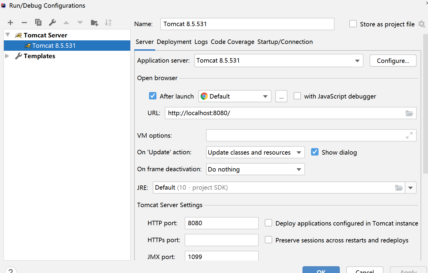Image resolution: width=428 pixels, height=273 pixels.
Task: Expand the VM options field icon
Action: coord(409,135)
